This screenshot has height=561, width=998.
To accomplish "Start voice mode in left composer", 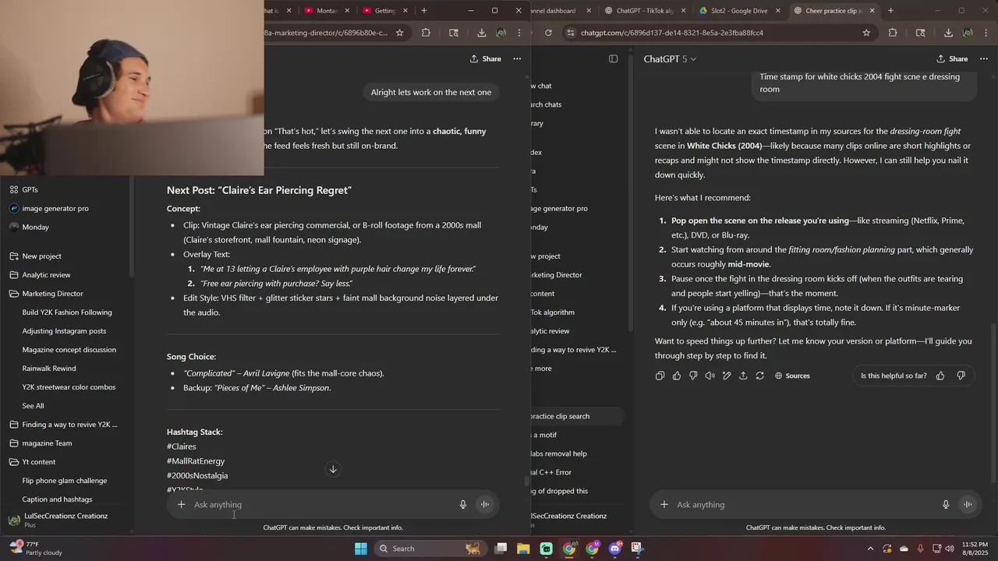I will pyautogui.click(x=485, y=504).
